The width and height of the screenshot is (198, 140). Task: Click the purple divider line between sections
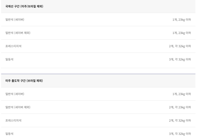click(98, 74)
